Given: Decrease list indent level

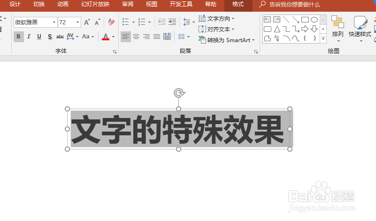Looking at the screenshot, I should pos(162,22).
